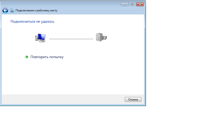Click the right border edge of the window
Viewport: 201px width, 125px height.
point(145,57)
